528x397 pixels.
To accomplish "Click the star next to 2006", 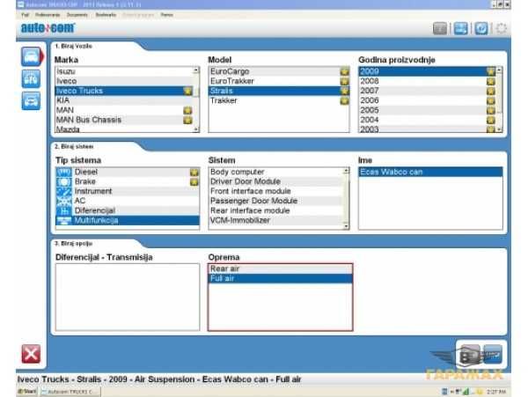I will 491,100.
